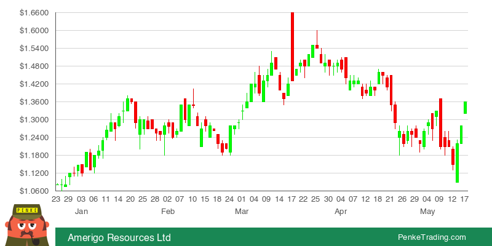Open the PenkeTrading.com link

(x=432, y=237)
